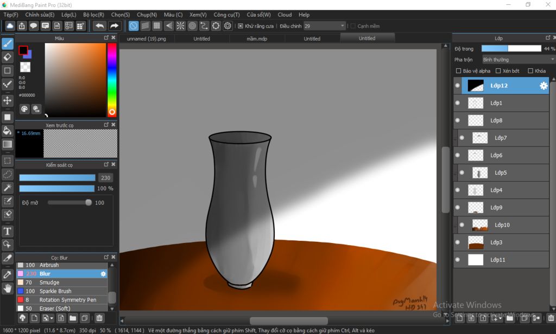Select the Hand pan tool
This screenshot has width=556, height=334.
(8, 288)
